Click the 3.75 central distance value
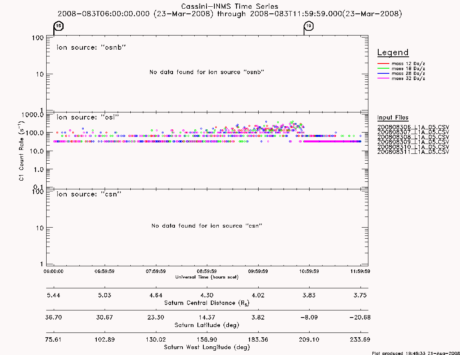460x355 pixels. point(360,295)
